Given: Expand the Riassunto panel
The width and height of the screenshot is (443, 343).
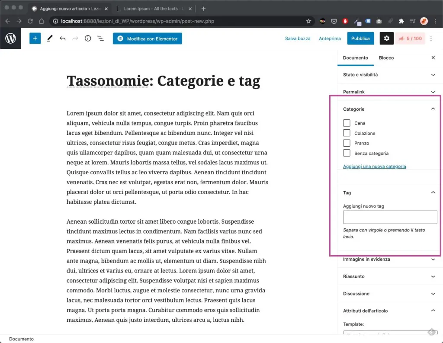Looking at the screenshot, I should pyautogui.click(x=389, y=276).
